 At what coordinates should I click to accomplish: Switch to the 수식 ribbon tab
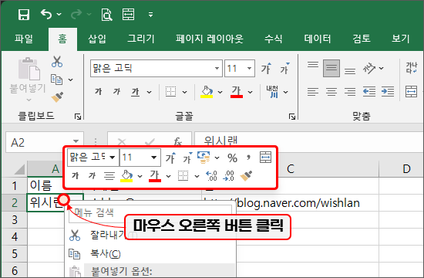tap(273, 39)
